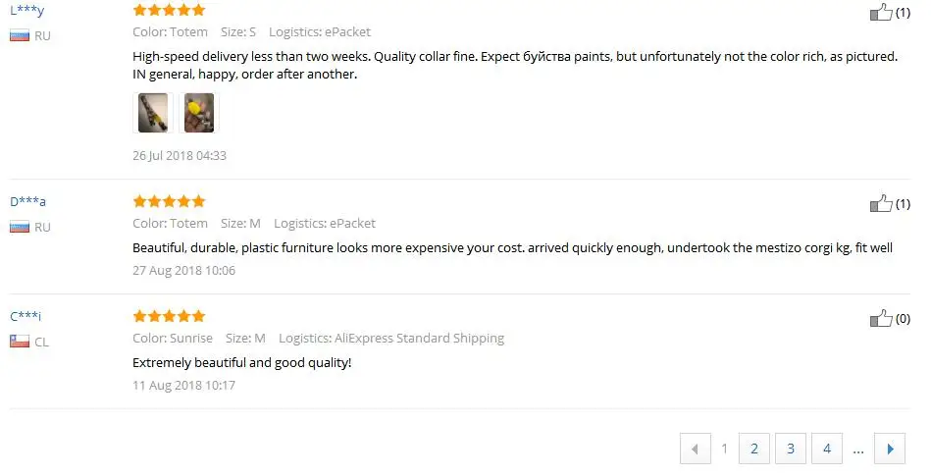Click the five-star rating on L***y's review
The width and height of the screenshot is (931, 476).
click(x=169, y=11)
